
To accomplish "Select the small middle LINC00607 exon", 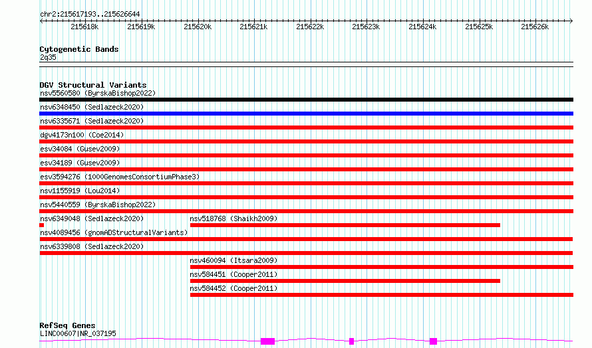I will tap(351, 341).
